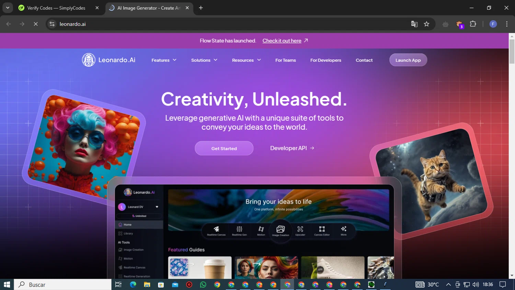Open File Explorer from the taskbar
The image size is (515, 290).
pos(147,285)
